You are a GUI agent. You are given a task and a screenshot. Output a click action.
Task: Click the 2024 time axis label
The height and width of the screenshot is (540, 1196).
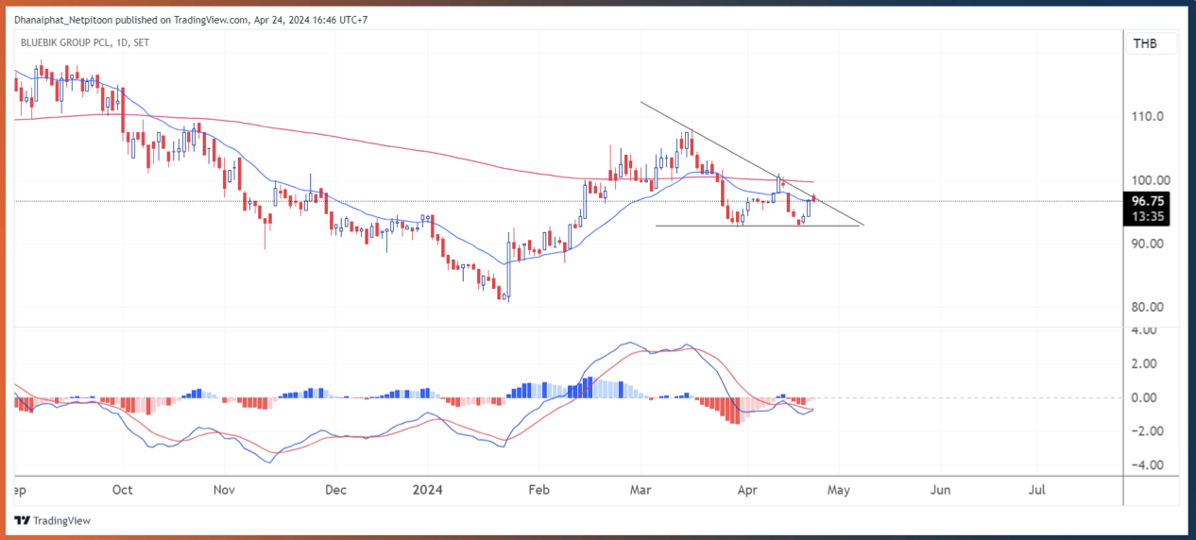point(427,490)
